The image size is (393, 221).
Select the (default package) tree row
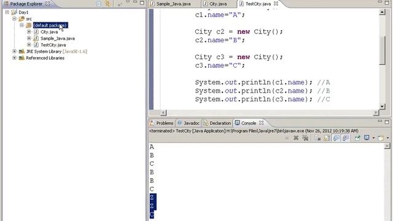point(50,25)
